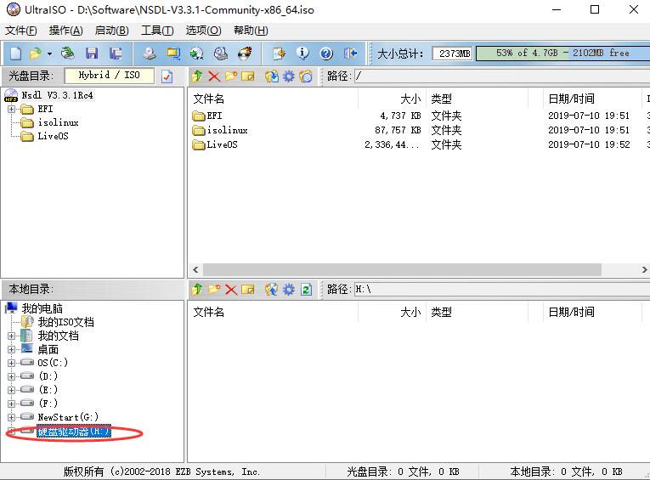Click the Add to image icon in local toolbar
650x480 pixels.
tap(272, 290)
